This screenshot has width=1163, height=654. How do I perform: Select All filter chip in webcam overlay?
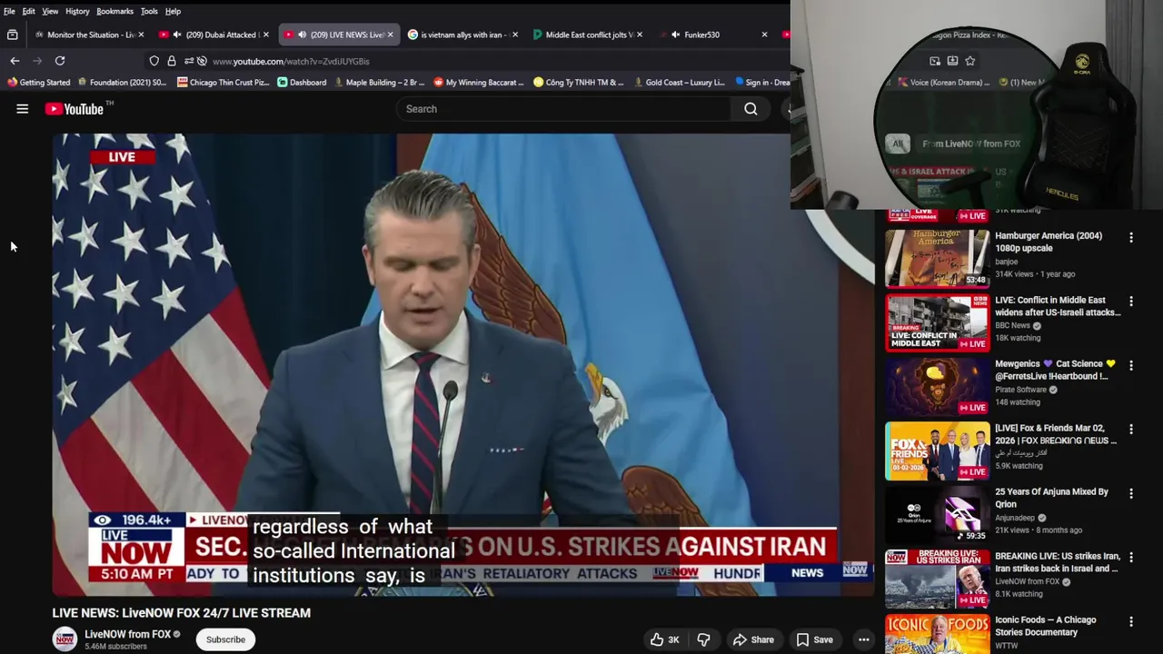[898, 144]
